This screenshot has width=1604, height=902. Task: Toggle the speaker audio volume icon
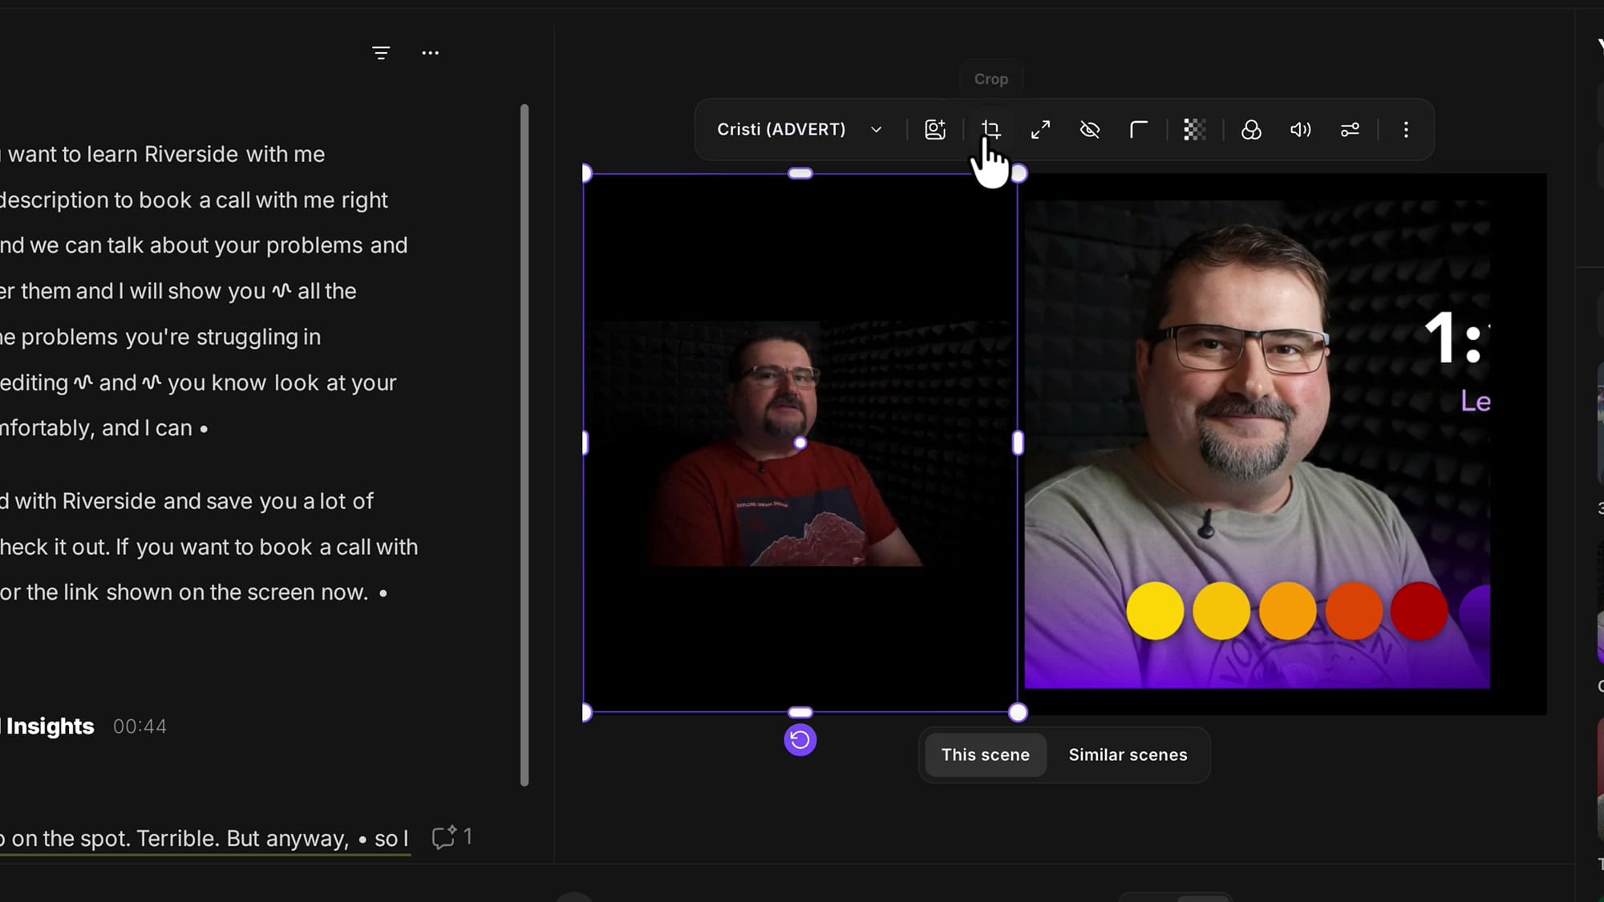1301,129
